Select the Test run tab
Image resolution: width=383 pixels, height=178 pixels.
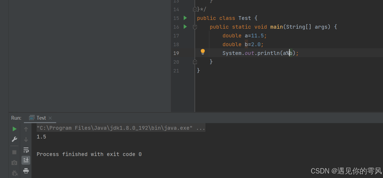pyautogui.click(x=40, y=118)
